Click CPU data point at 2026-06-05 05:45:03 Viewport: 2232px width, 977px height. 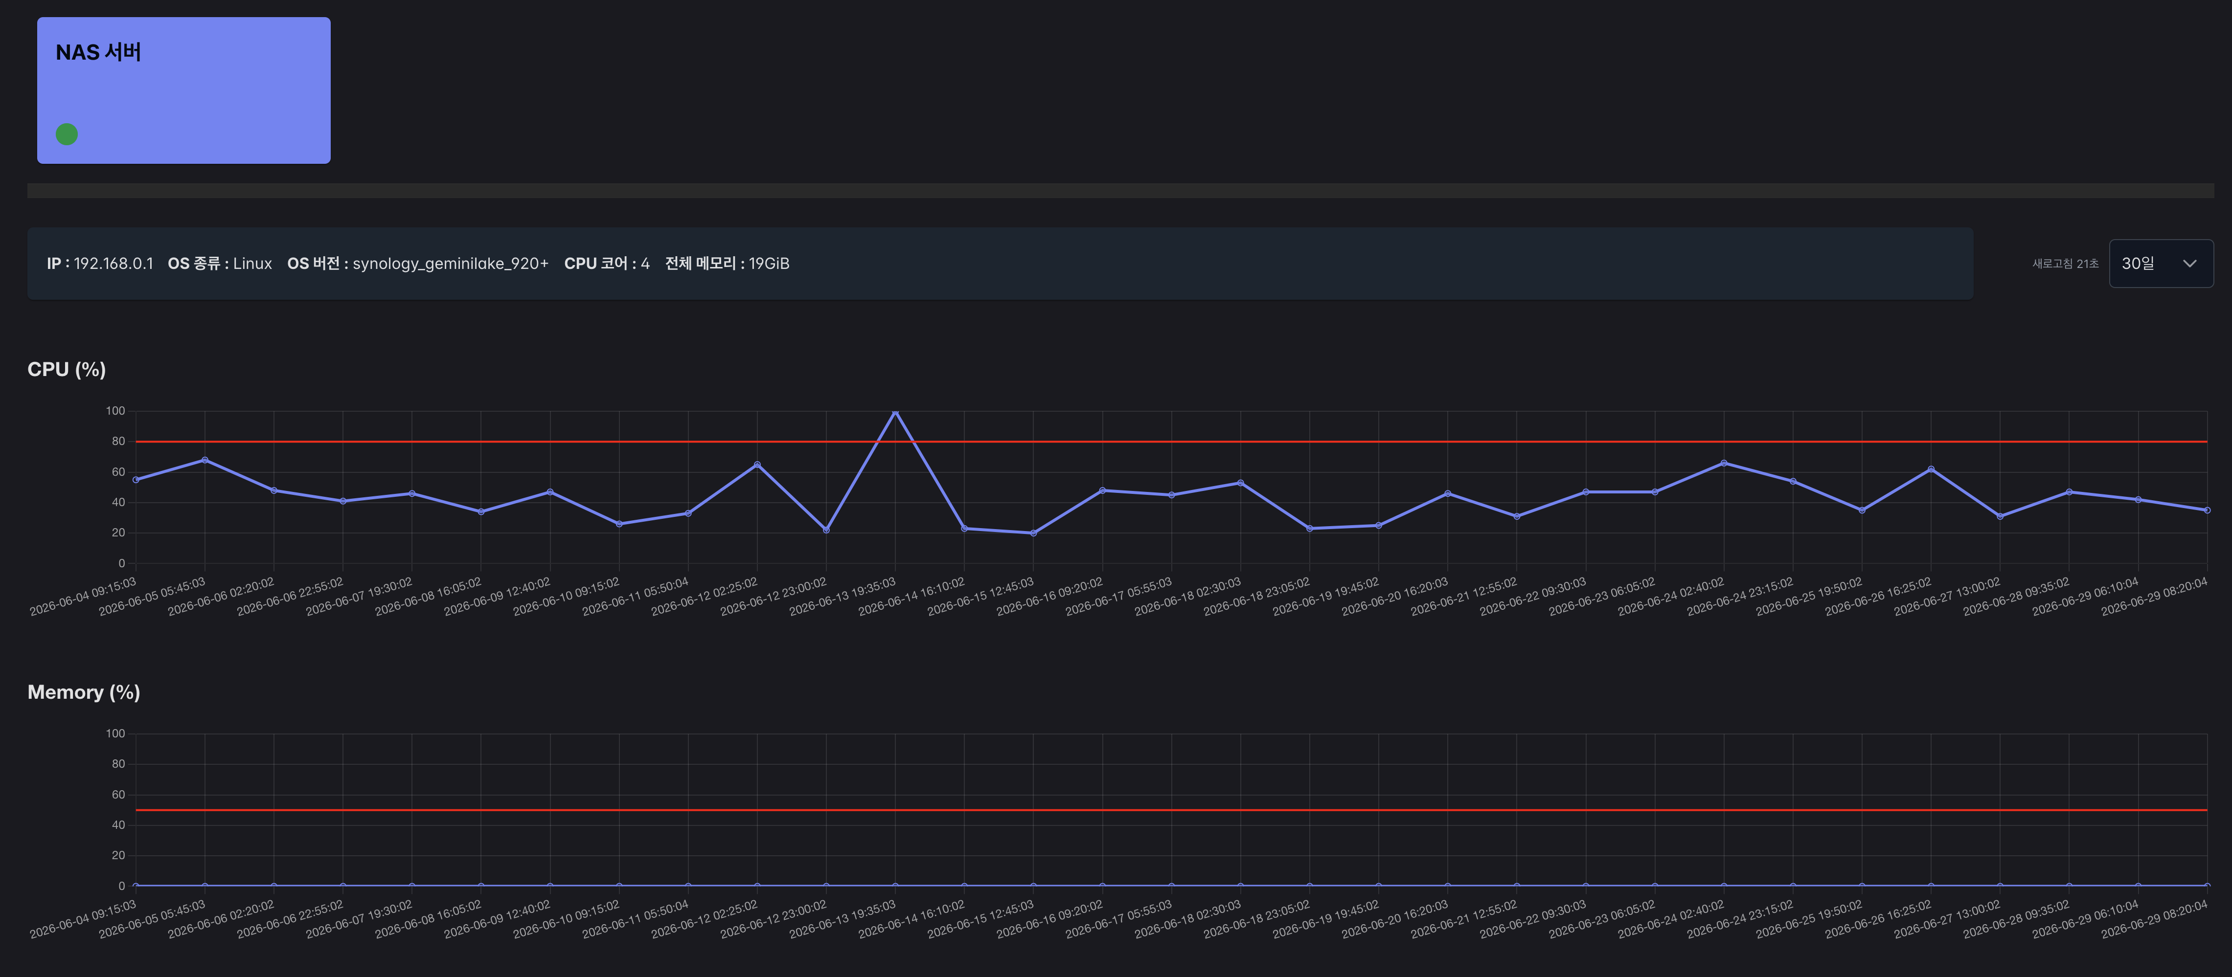pos(205,460)
